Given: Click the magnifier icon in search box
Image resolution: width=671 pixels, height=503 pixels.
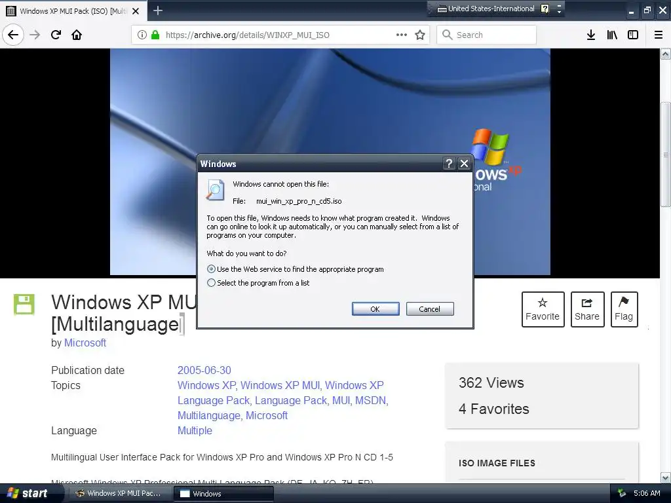Looking at the screenshot, I should [x=447, y=35].
